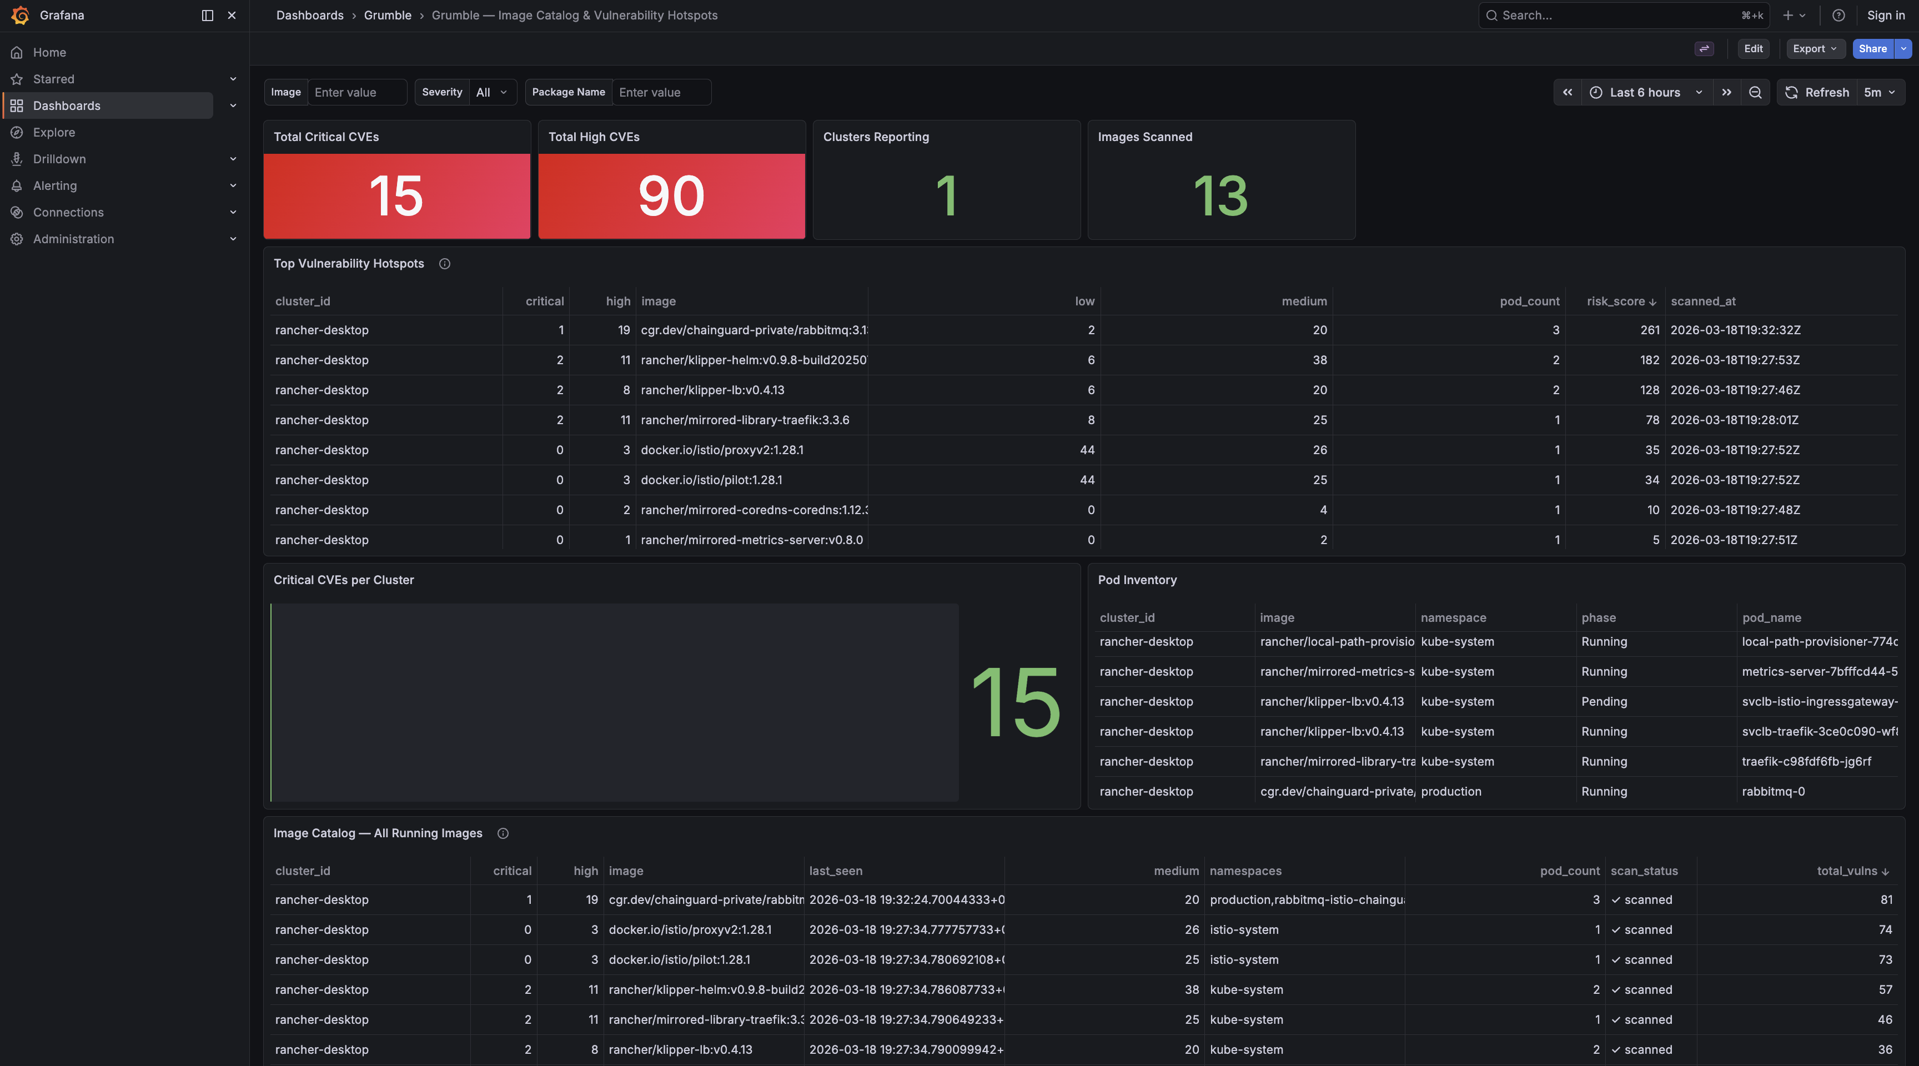Expand the Dashboards section chevron
The height and width of the screenshot is (1066, 1919).
tap(233, 106)
